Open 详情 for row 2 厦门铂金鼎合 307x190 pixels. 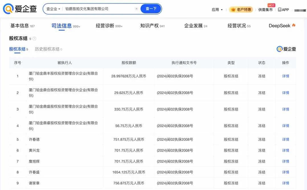click(286, 93)
